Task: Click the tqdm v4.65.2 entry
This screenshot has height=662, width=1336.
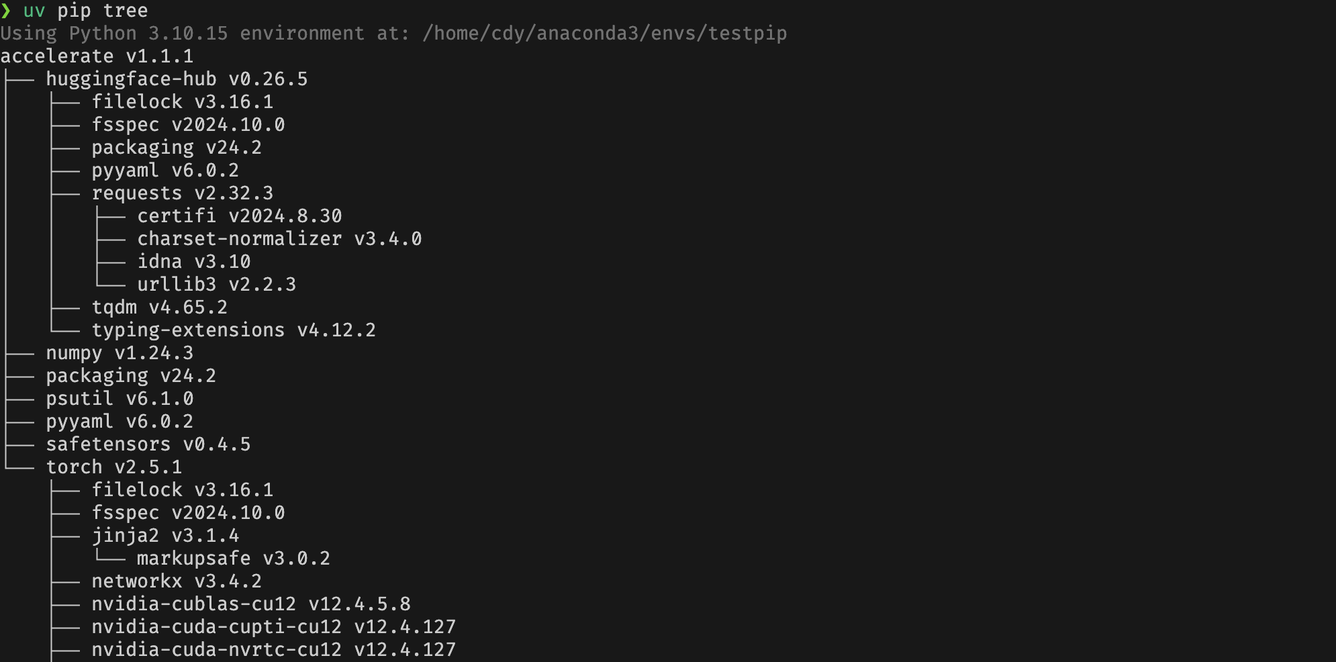Action: pos(160,308)
